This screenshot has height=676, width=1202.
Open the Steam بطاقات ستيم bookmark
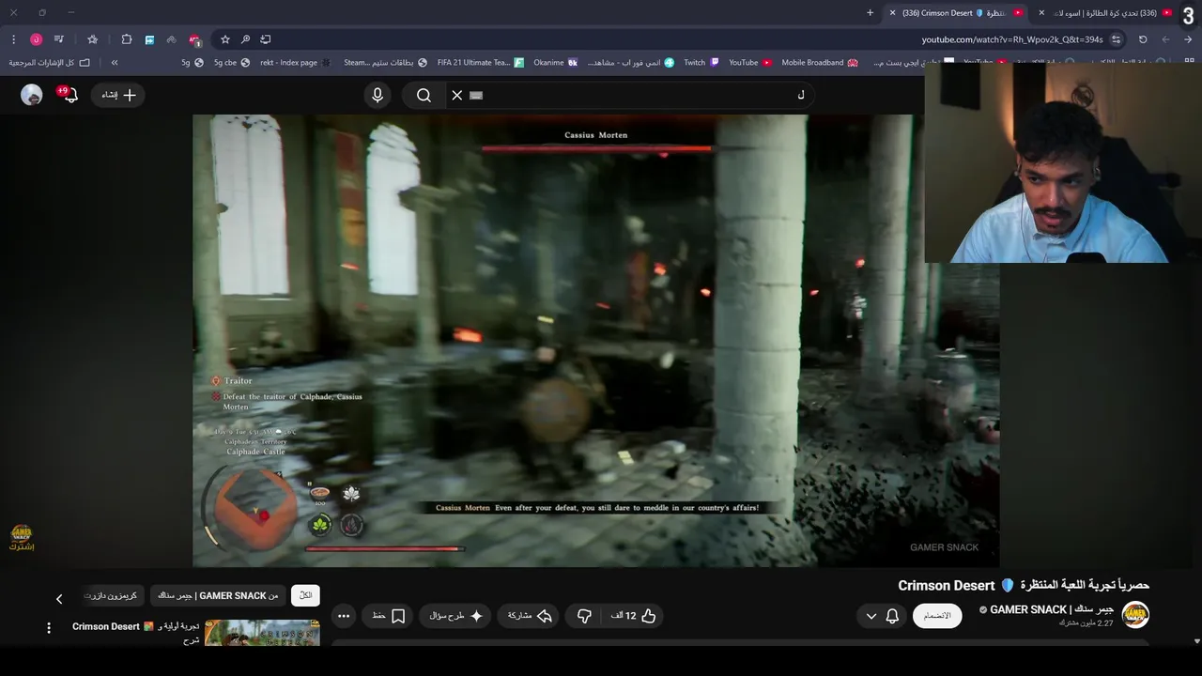(385, 63)
